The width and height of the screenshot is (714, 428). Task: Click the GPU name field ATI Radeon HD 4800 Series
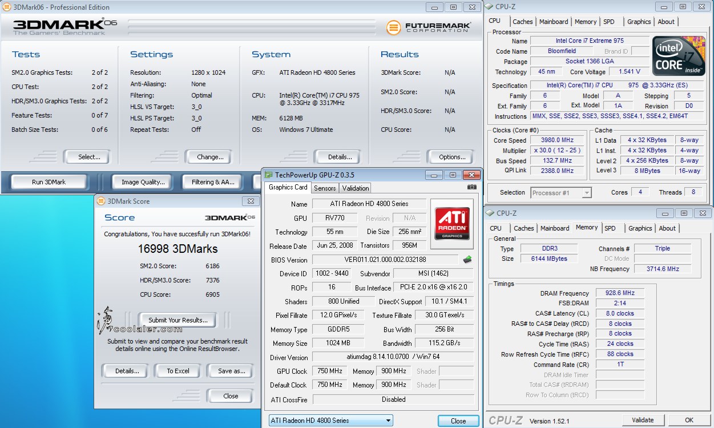pyautogui.click(x=369, y=204)
